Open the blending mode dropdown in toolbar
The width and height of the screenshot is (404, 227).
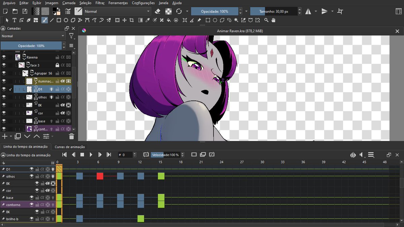pos(117,11)
